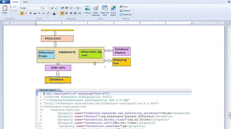Open the text color dropdown arrow
This screenshot has height=129, width=231.
[x=57, y=13]
